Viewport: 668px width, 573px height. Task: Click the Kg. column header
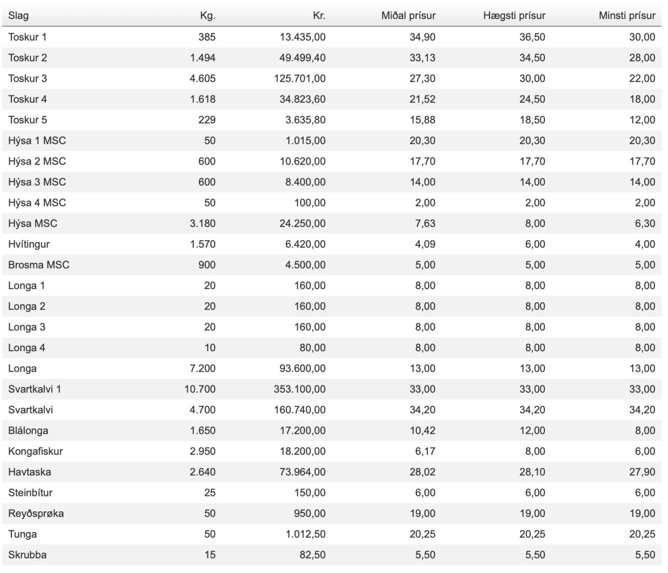[x=208, y=16]
